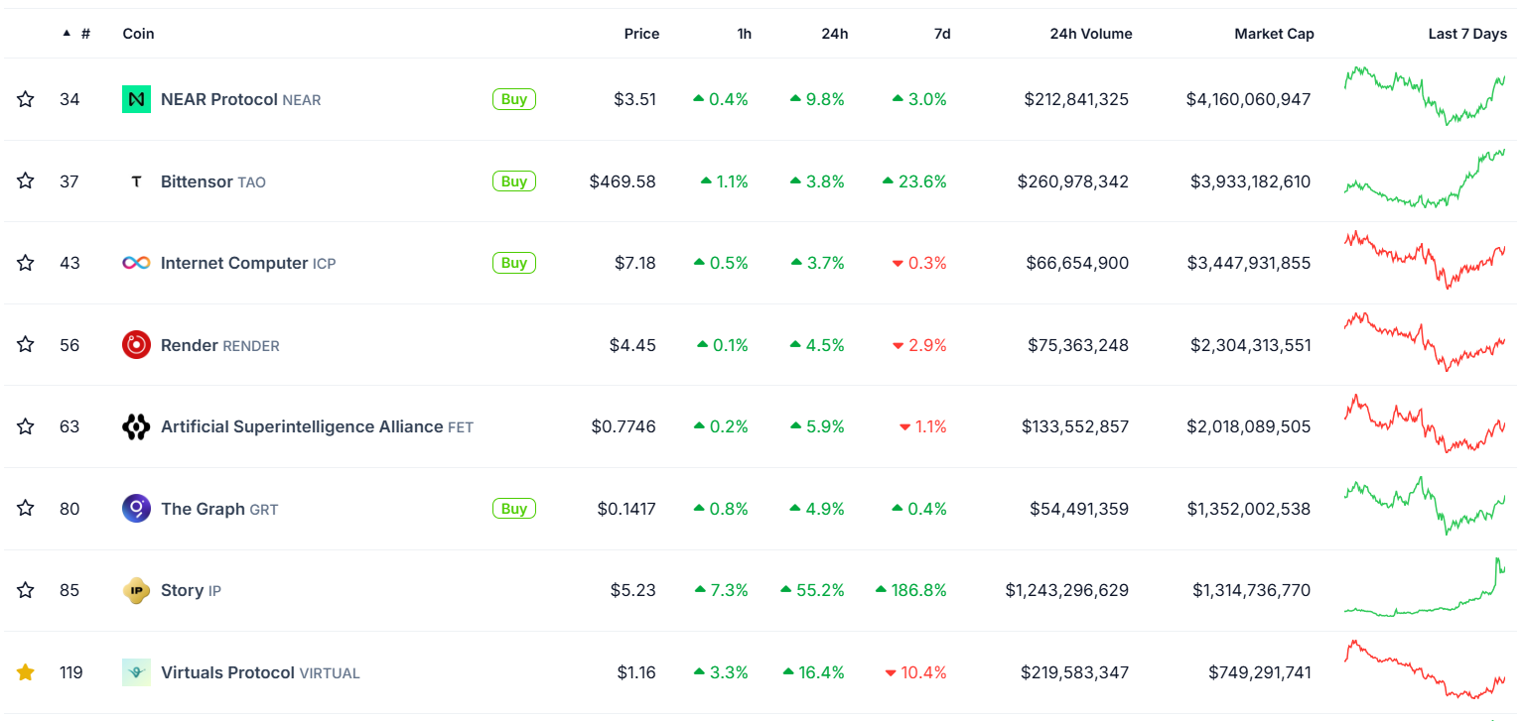Screen dimensions: 1525x721
Task: Open Internet Computer 7-day sparkline chart
Action: 1425,260
